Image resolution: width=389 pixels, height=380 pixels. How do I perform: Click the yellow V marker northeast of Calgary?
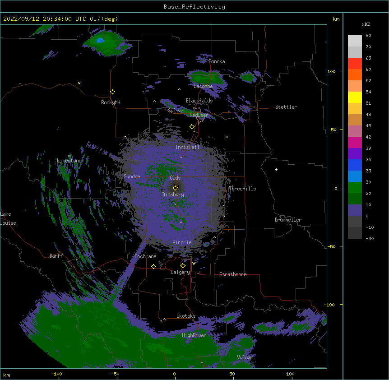194,264
